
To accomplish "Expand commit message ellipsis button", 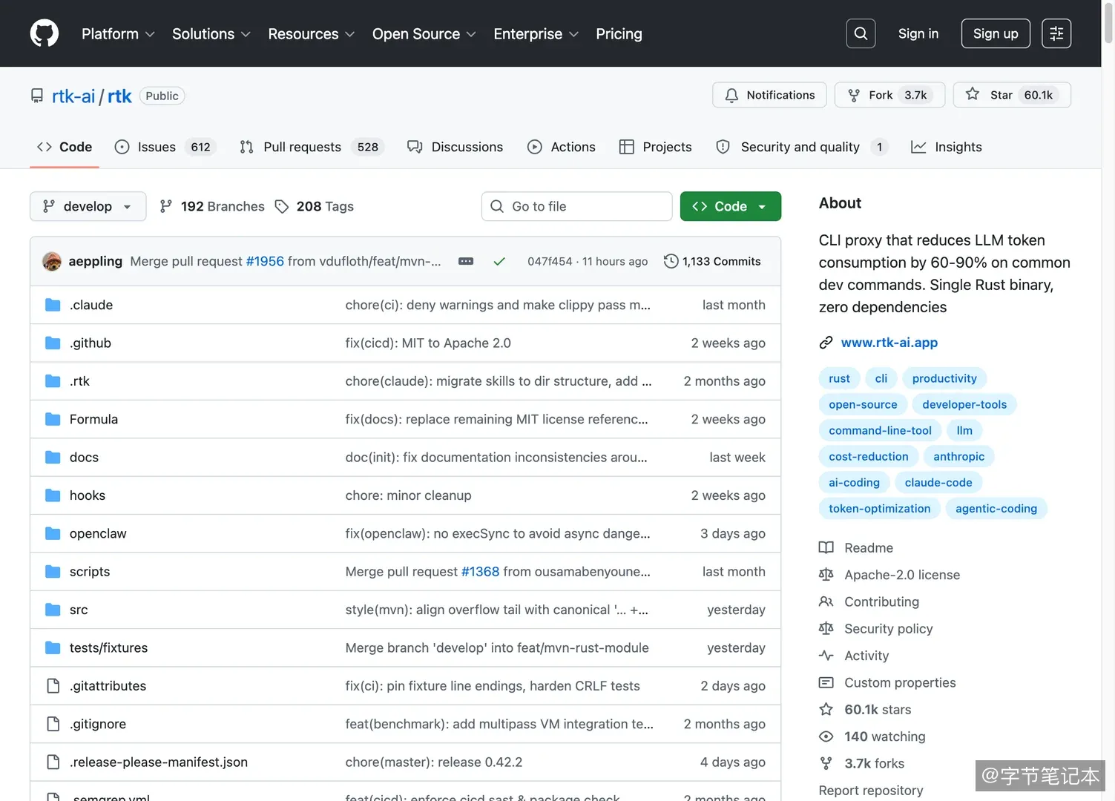I will tap(466, 261).
